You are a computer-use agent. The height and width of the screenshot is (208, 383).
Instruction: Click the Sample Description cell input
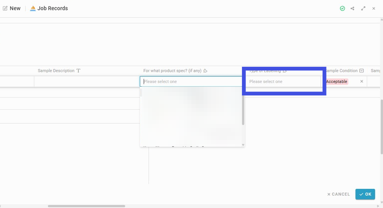click(x=87, y=82)
